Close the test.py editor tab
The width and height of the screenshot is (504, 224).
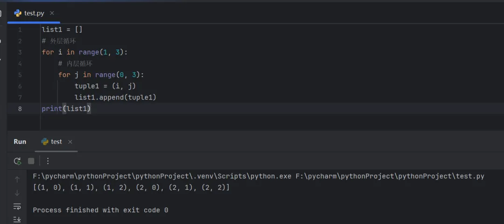click(x=52, y=13)
